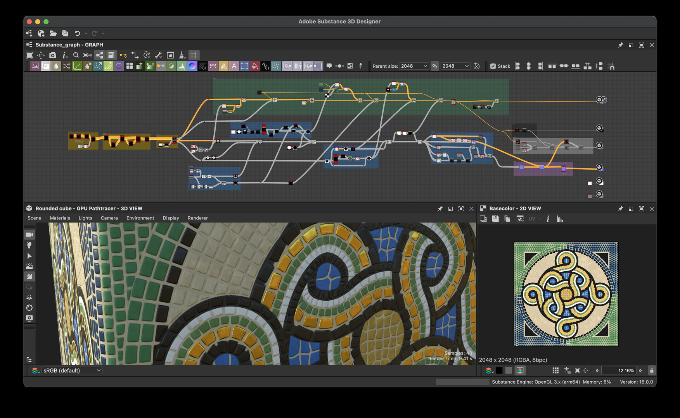This screenshot has width=680, height=418.
Task: Save the Basecolor texture with the floppy icon
Action: coord(495,219)
